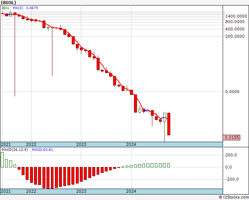Click 2021 on the price chart timeline

click(x=6, y=144)
